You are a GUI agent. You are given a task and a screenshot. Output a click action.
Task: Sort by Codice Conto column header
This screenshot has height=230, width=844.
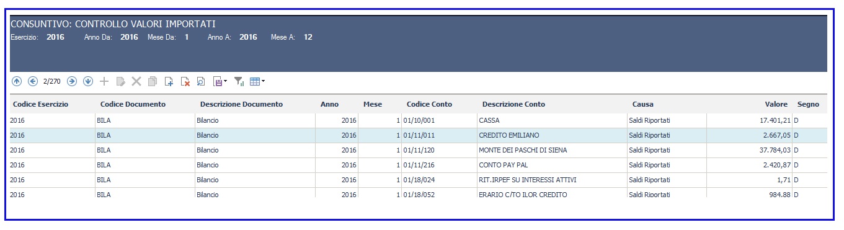(x=429, y=104)
